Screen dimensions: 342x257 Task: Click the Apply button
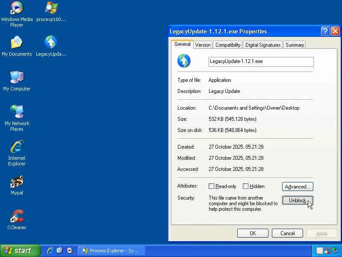(322, 233)
